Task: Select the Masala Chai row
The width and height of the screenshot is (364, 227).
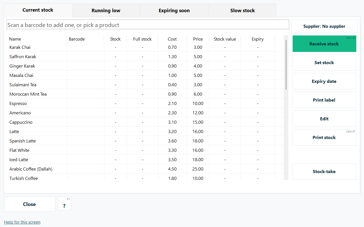Action: click(x=145, y=75)
